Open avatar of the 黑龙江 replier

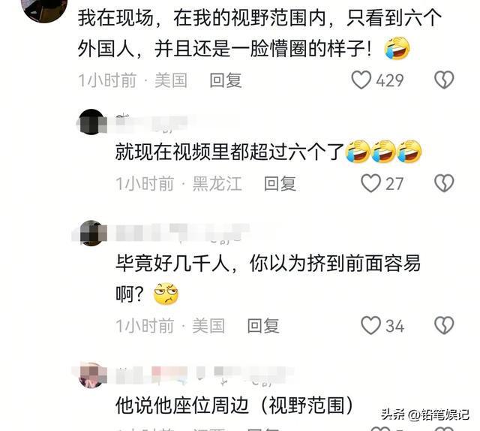pos(91,122)
